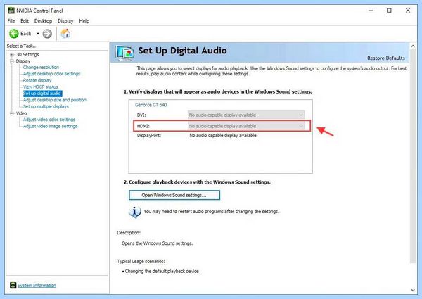The height and width of the screenshot is (299, 422).
Task: Open the Edit menu
Action: (x=25, y=21)
